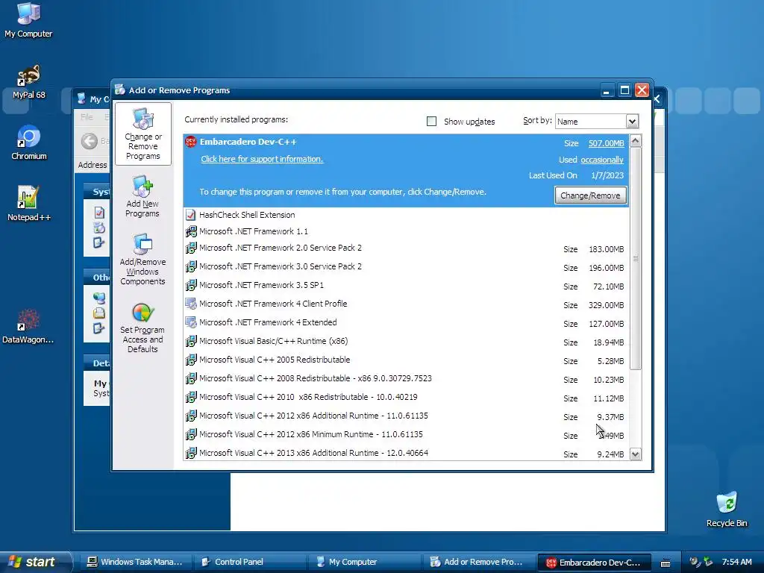Click Visual C++ 2013 Additional Runtime icon
Viewport: 764px width, 573px height.
[x=190, y=453]
